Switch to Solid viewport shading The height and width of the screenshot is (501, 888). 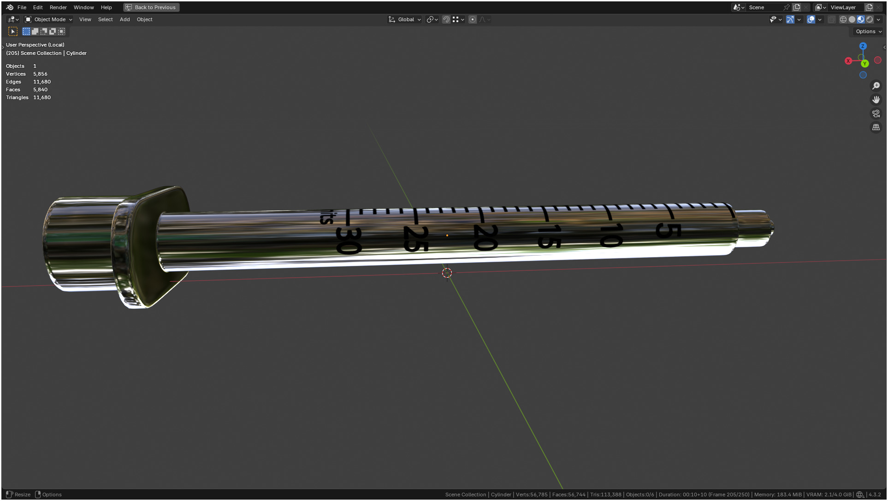[x=852, y=19]
